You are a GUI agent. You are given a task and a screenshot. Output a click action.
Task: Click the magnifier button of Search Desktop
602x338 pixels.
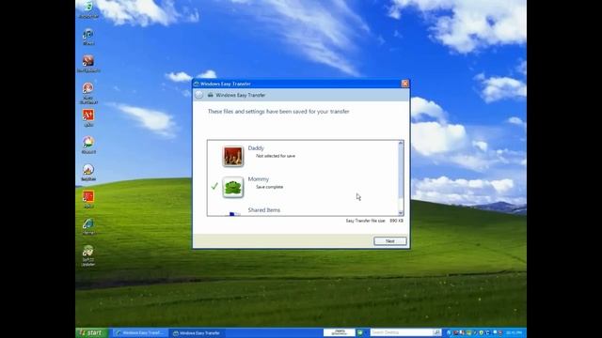pyautogui.click(x=436, y=332)
